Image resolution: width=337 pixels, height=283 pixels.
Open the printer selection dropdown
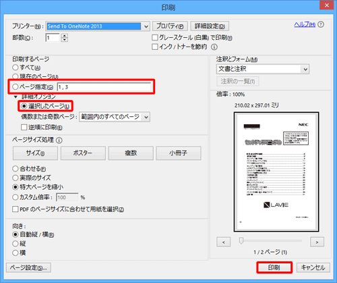[146, 26]
